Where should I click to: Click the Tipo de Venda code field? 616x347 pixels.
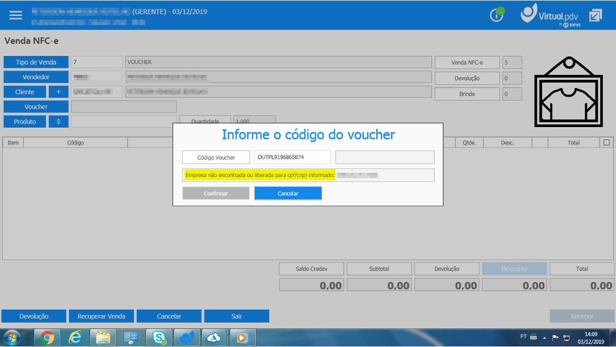click(97, 62)
